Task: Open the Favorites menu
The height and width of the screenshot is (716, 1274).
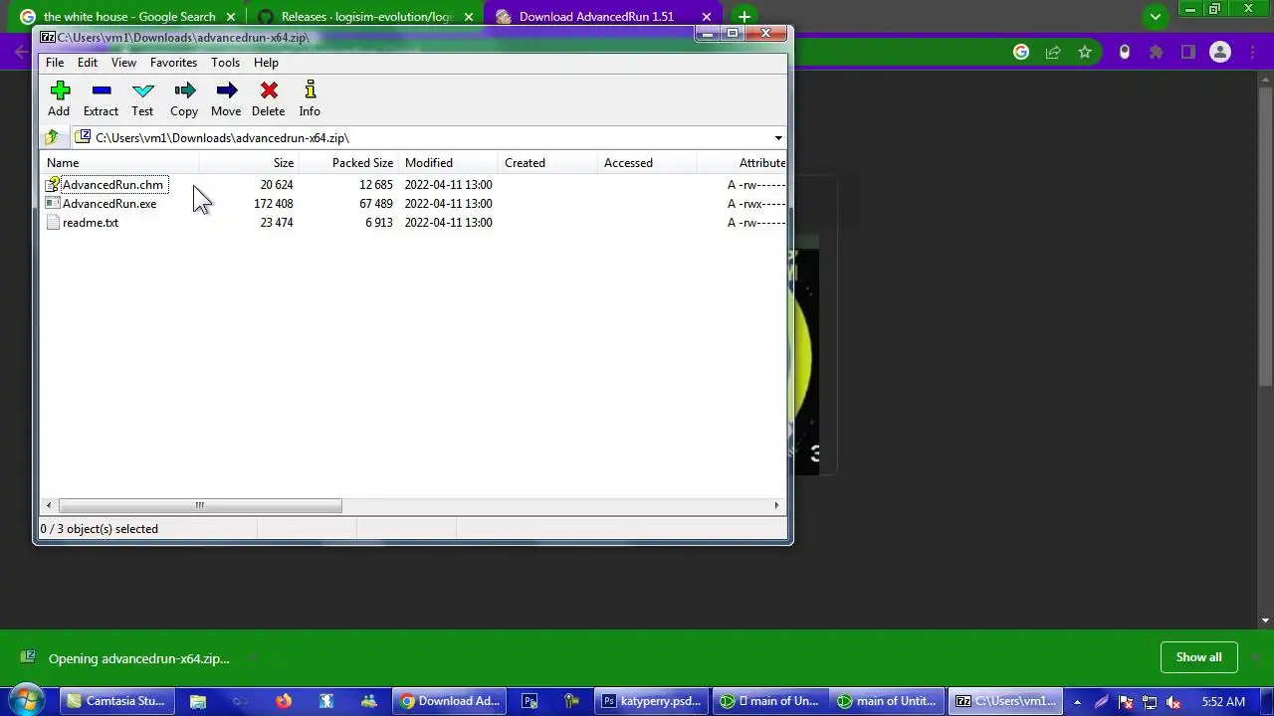Action: [x=173, y=62]
